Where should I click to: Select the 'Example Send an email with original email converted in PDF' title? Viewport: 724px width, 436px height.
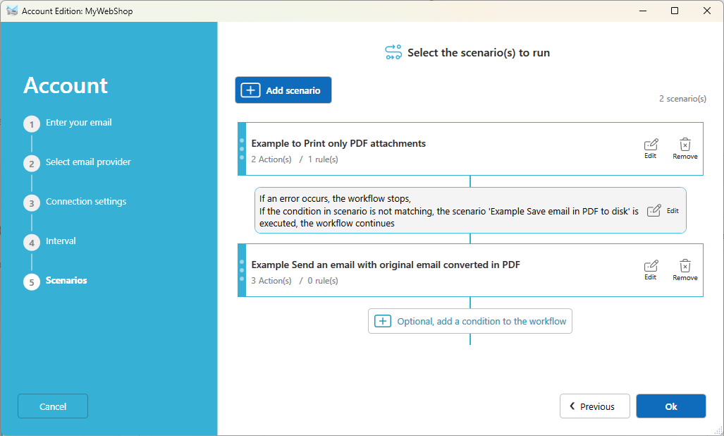(x=386, y=265)
